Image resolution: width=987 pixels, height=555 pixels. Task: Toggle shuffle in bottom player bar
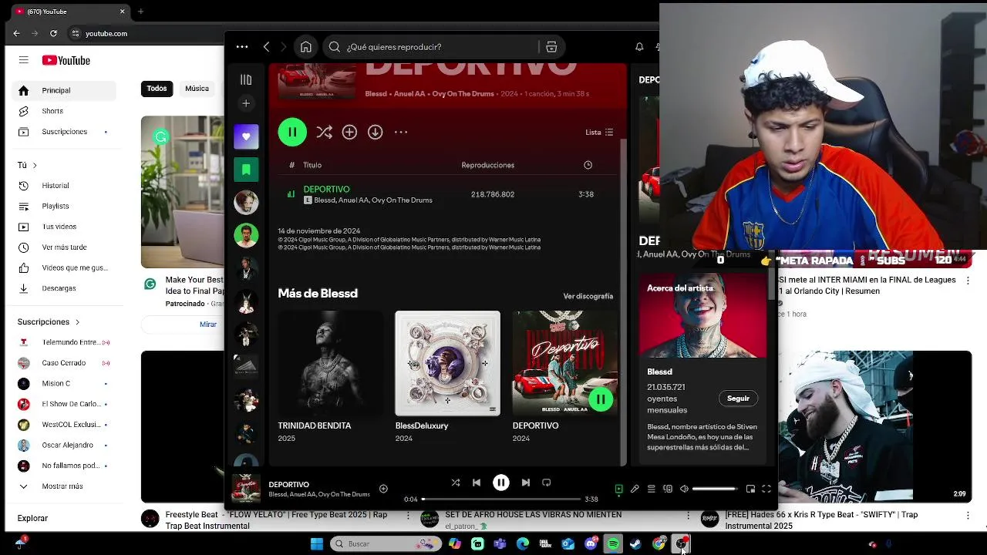tap(456, 483)
